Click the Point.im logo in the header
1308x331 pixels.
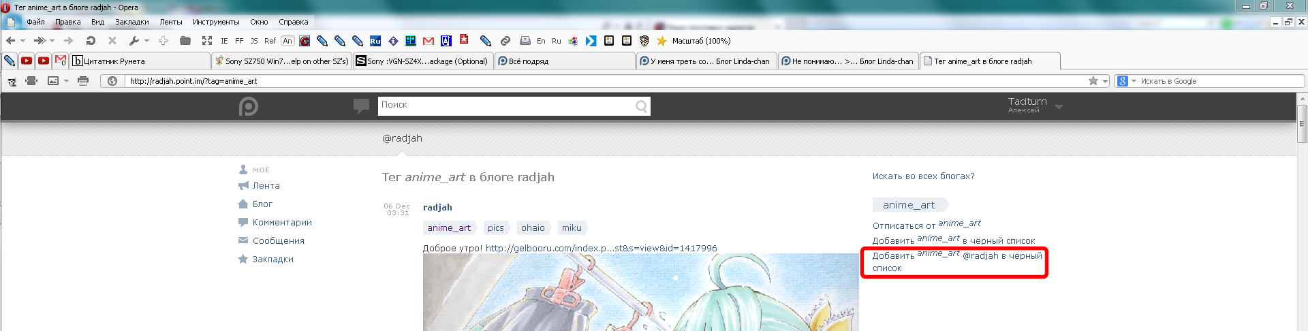click(x=249, y=106)
